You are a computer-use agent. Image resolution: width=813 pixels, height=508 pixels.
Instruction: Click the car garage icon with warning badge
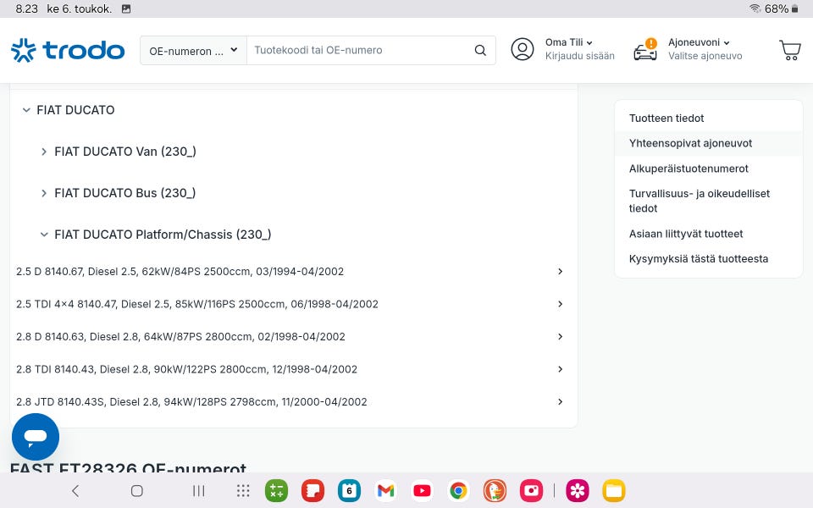(645, 50)
